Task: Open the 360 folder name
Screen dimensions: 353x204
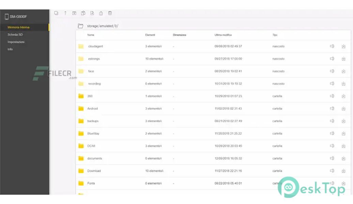Action: (x=90, y=96)
